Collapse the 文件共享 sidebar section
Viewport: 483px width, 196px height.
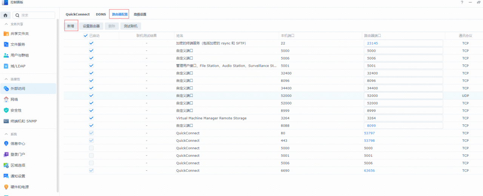pos(6,24)
